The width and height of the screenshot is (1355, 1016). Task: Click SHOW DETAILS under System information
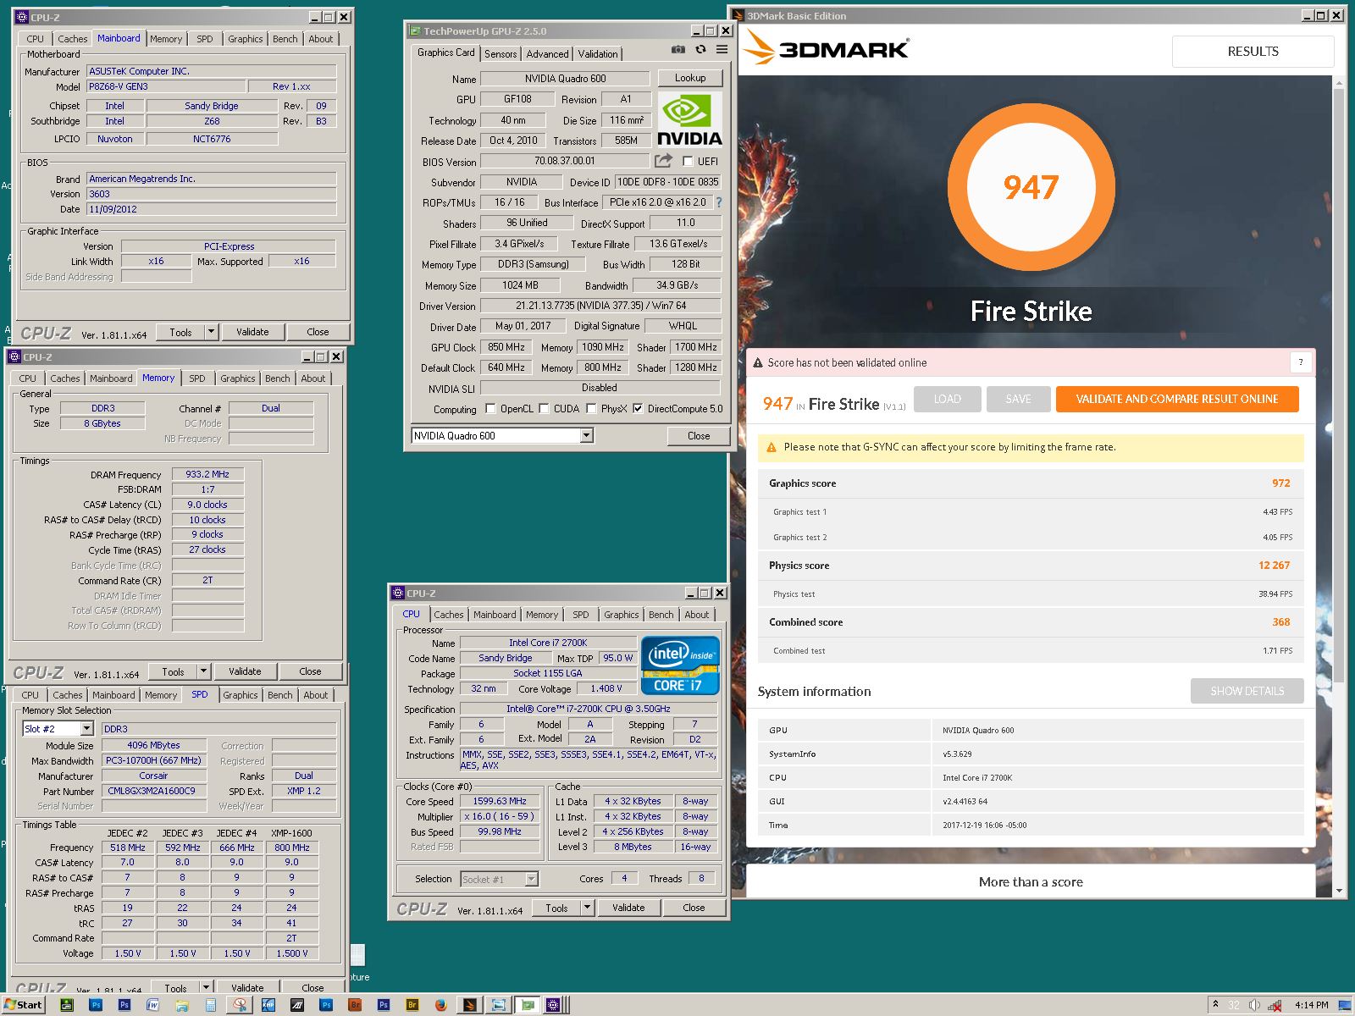tap(1247, 691)
